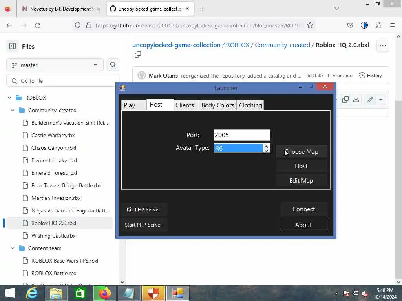
Task: Open a new Firefox tab plus
Action: (202, 9)
